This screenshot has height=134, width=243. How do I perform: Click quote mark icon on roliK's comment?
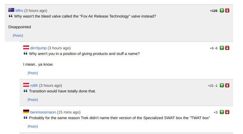26,91
